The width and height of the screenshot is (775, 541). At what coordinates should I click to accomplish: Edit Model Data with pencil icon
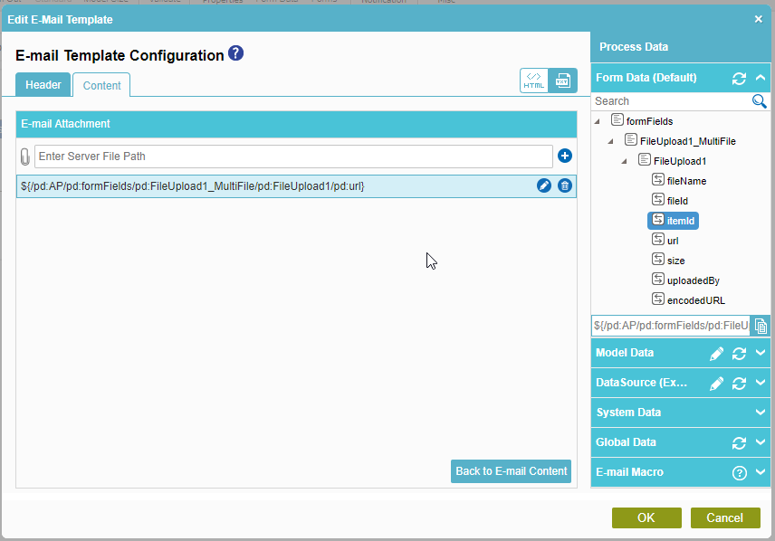pyautogui.click(x=716, y=353)
